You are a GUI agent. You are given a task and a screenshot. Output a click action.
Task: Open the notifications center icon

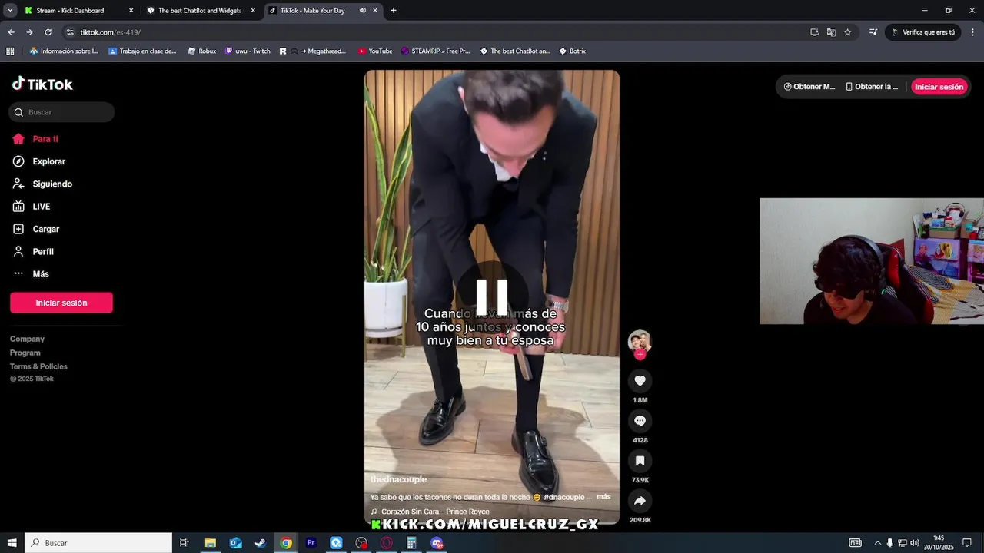click(967, 543)
